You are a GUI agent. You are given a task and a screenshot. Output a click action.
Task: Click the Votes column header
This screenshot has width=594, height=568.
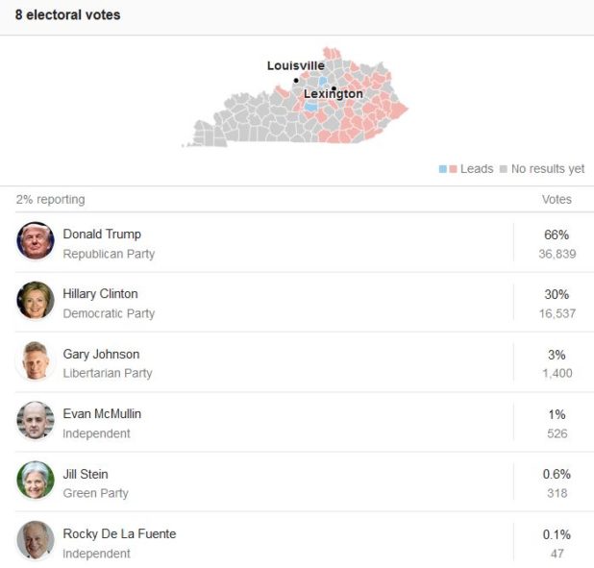tap(557, 199)
